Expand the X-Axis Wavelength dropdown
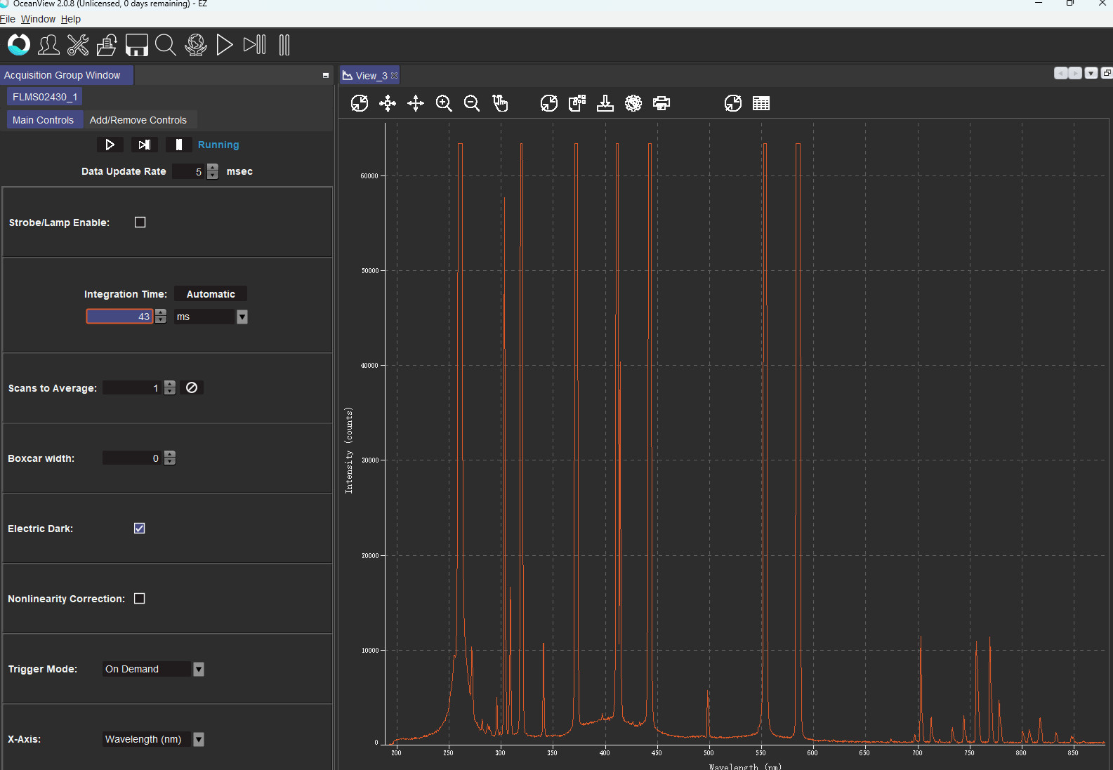This screenshot has height=770, width=1113. [199, 740]
